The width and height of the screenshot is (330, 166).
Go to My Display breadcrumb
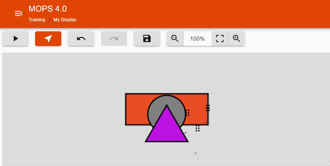[x=65, y=20]
